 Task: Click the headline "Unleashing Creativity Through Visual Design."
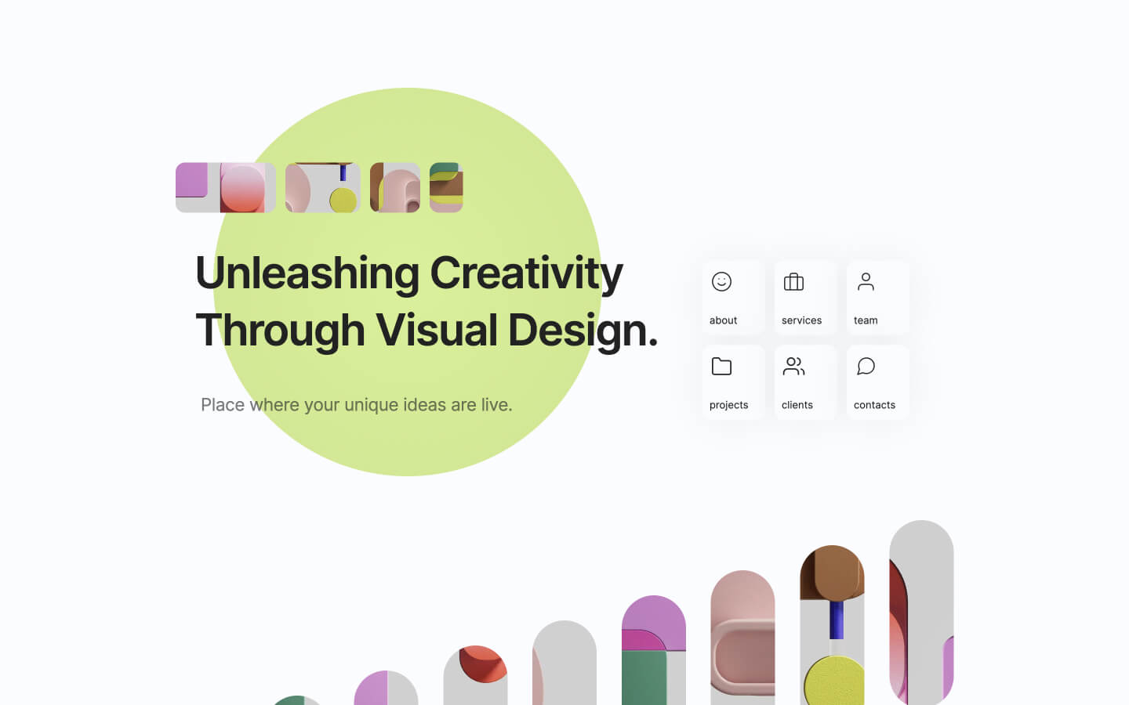click(427, 302)
